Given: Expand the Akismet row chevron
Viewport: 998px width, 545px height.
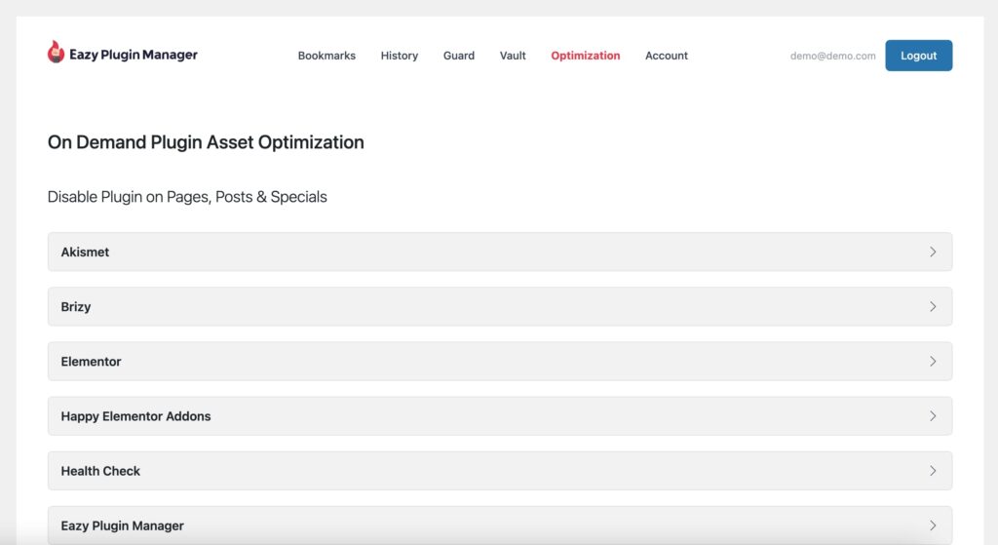Looking at the screenshot, I should 933,253.
